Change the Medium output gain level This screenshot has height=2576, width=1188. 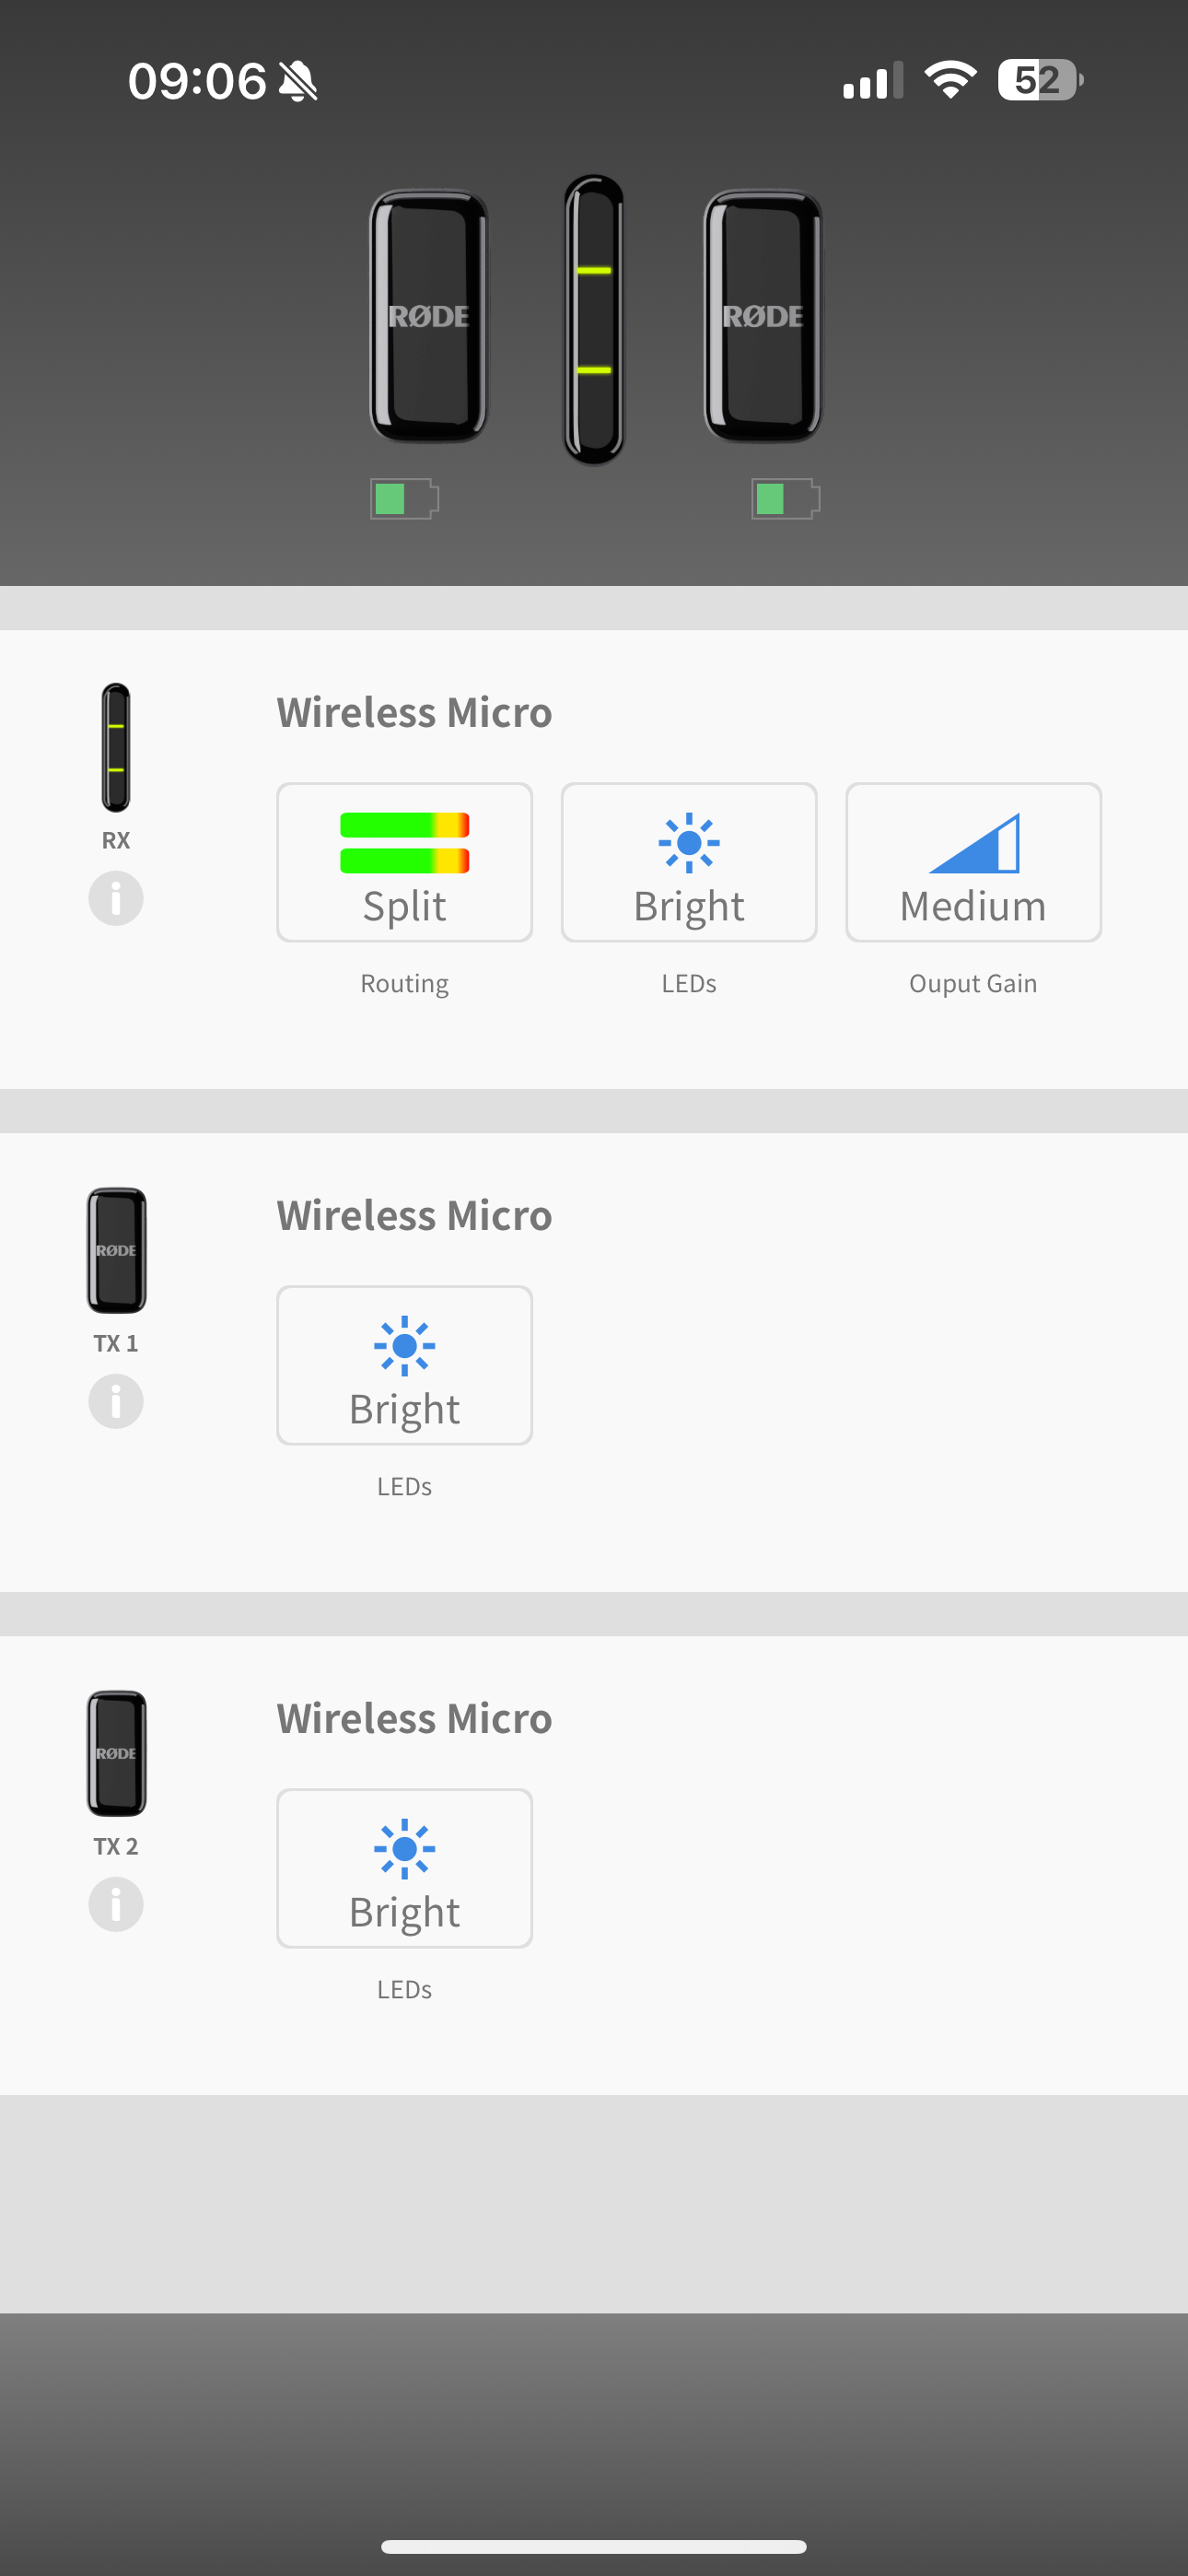[x=973, y=862]
